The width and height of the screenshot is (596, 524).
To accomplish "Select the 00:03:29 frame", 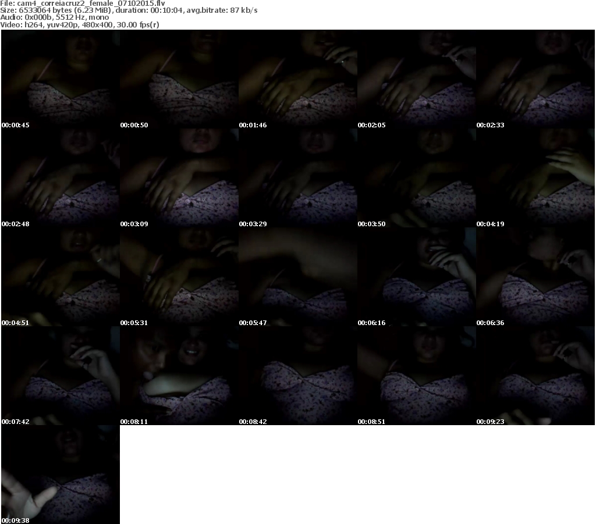I will (x=298, y=178).
